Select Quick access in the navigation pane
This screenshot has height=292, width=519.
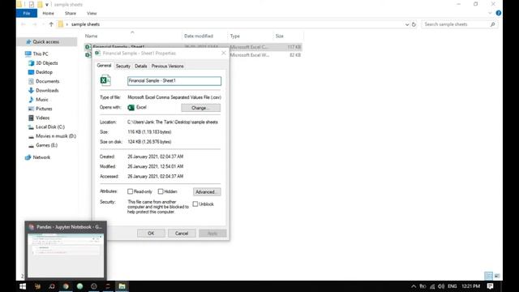(x=46, y=41)
